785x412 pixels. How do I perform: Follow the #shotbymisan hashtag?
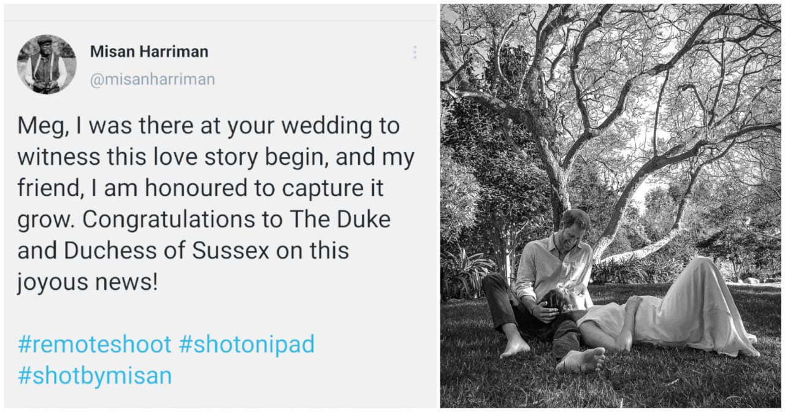click(x=94, y=375)
